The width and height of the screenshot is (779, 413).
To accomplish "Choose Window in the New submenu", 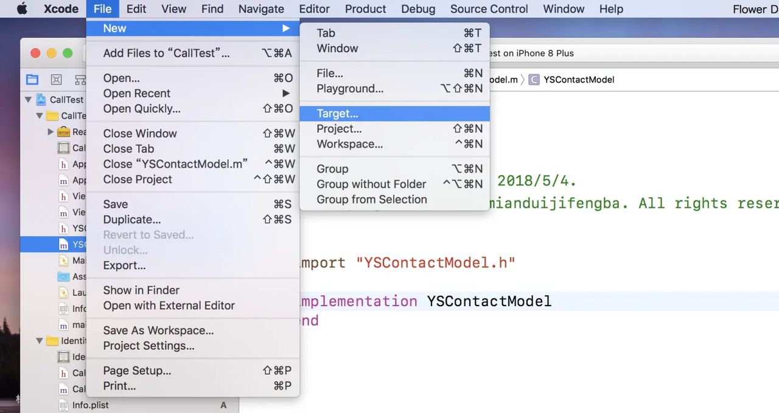I will pos(394,49).
